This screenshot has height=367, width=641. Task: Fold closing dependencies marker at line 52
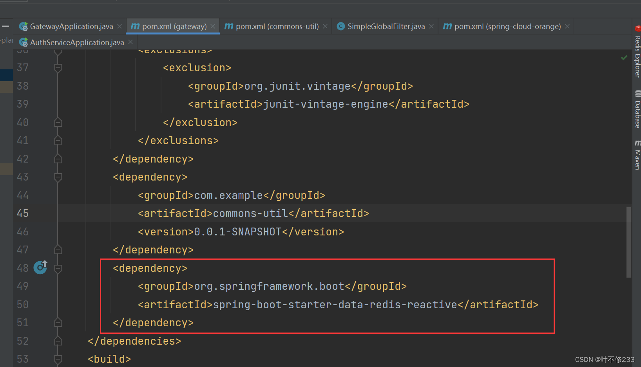(58, 341)
